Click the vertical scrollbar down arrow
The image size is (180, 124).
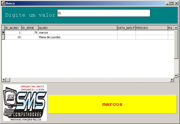[176, 75]
